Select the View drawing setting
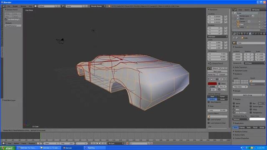 [212, 96]
